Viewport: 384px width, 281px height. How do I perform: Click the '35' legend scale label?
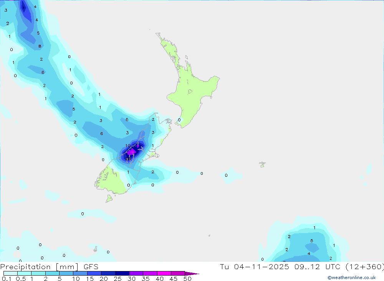coord(146,279)
